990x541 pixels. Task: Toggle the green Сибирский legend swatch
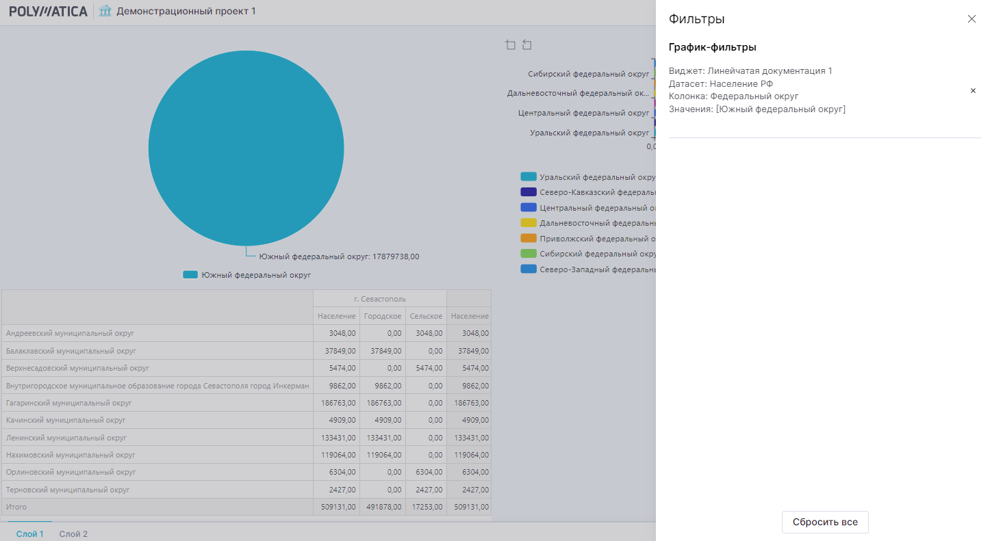pos(528,254)
